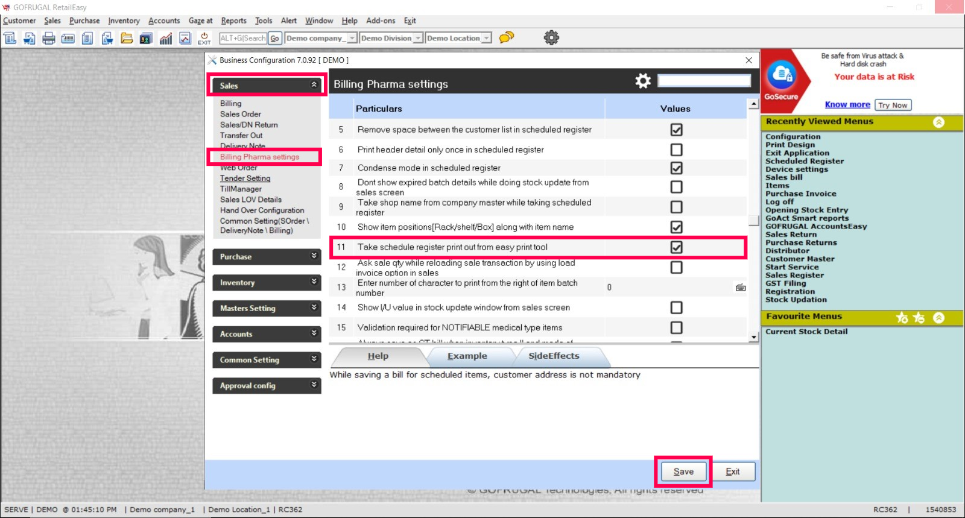
Task: Enable 'Print header detail only once' checkbox
Action: [x=677, y=150]
